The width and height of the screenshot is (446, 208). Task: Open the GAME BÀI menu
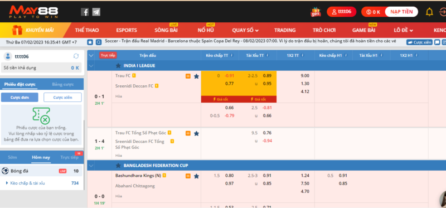[364, 30]
